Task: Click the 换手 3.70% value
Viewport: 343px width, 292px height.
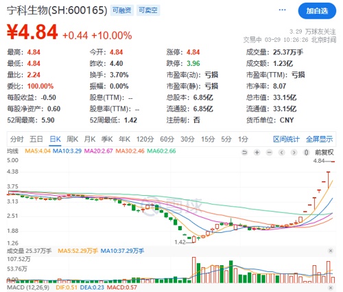Action: pos(119,75)
